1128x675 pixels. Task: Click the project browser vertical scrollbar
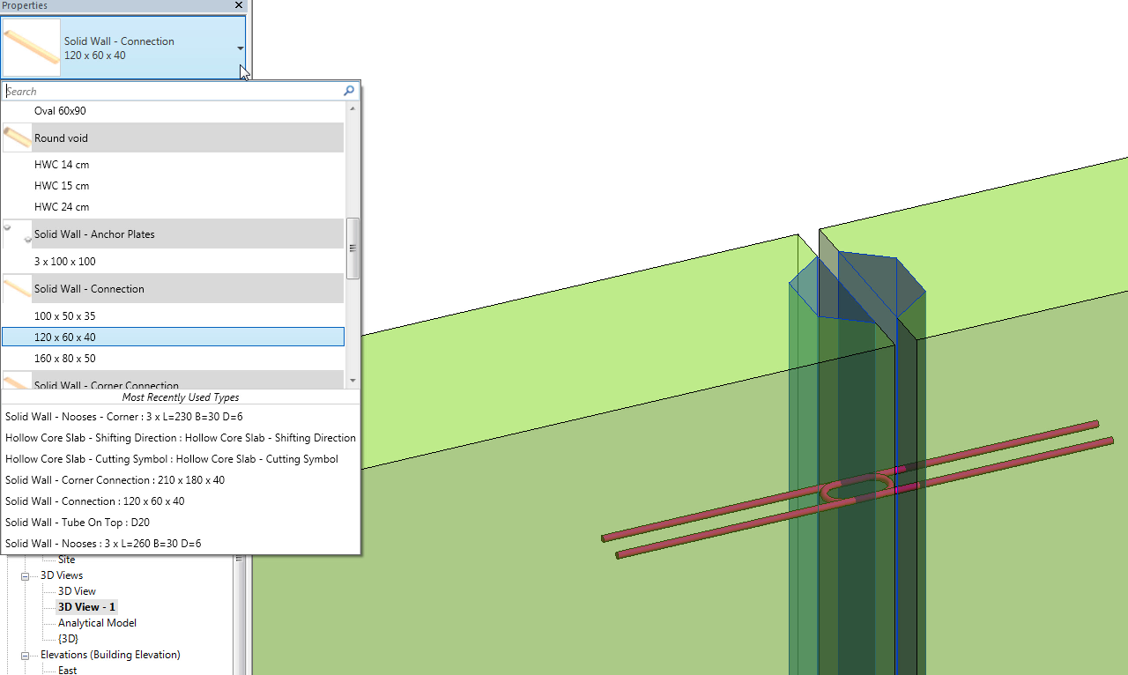coord(238,615)
